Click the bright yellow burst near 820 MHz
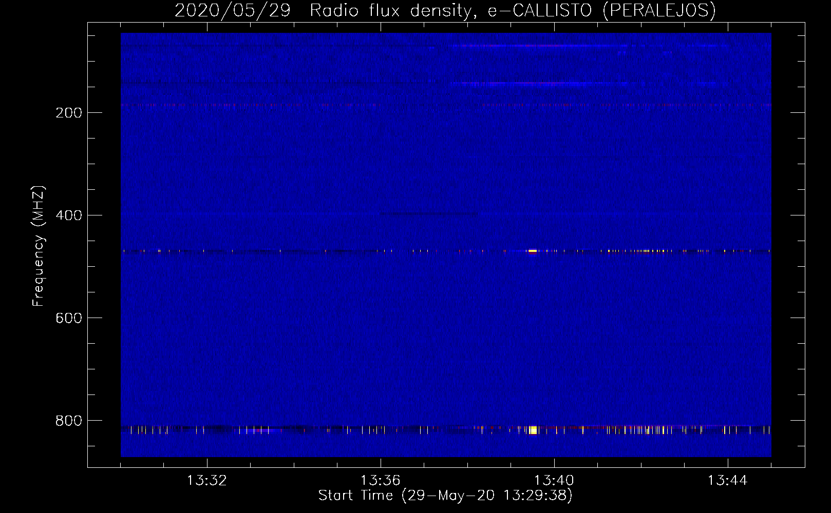 click(533, 430)
